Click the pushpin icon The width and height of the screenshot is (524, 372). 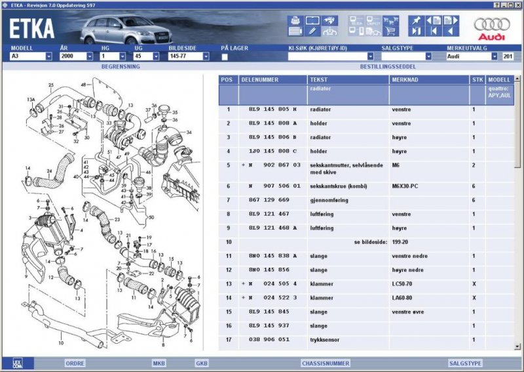[416, 20]
